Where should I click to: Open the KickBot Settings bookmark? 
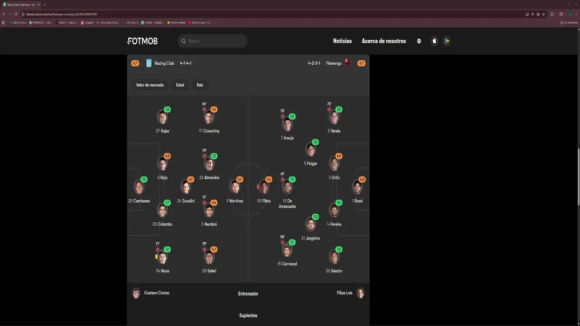[x=176, y=23]
